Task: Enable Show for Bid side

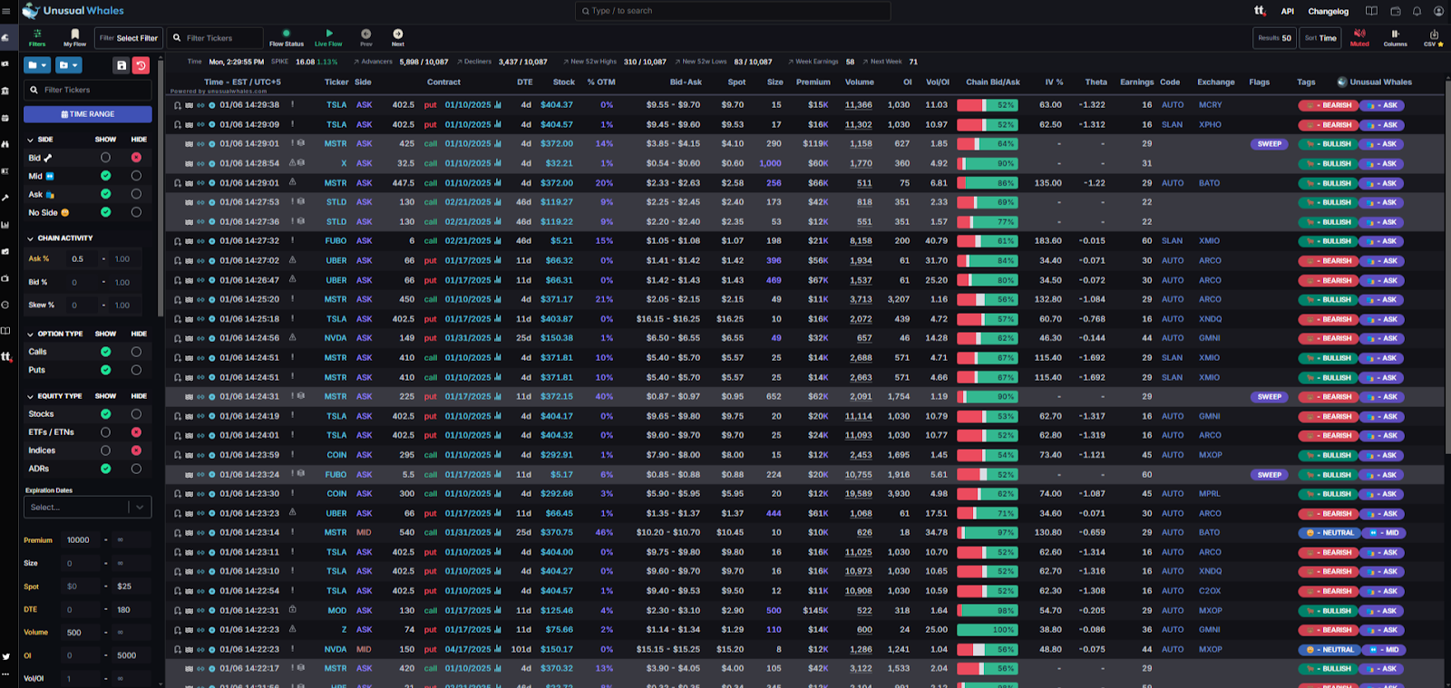Action: (105, 158)
